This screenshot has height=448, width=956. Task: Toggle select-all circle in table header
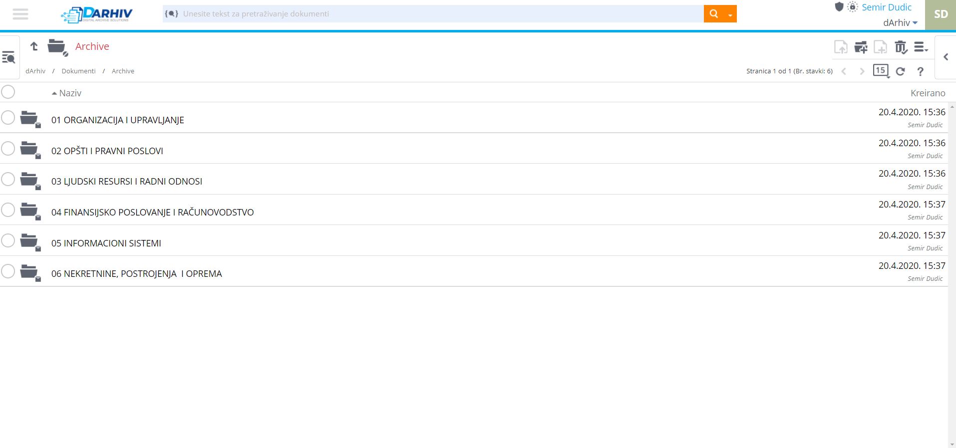pos(8,92)
